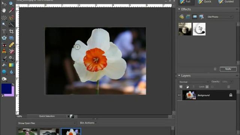Create a new layer in Layers panel
Screen dimensions: 240x135
pos(181,87)
